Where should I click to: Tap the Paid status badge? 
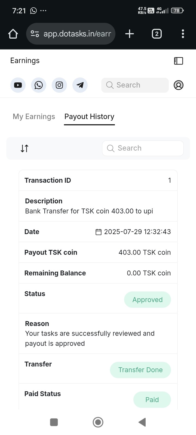tap(152, 400)
